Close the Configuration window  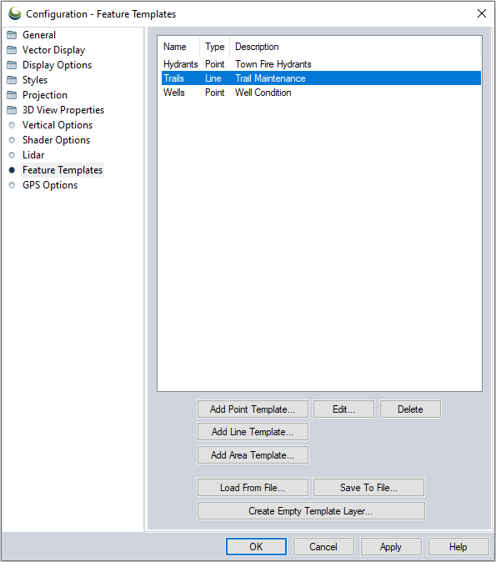tap(482, 13)
